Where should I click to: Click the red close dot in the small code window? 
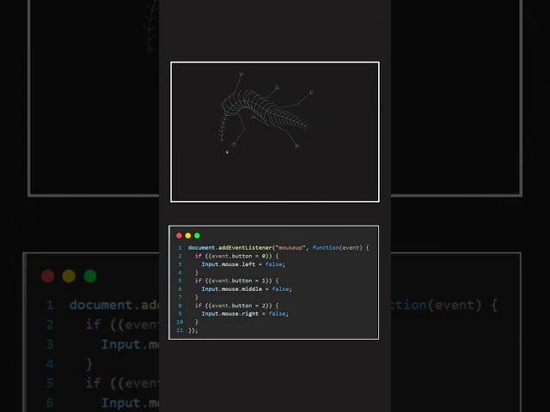179,235
